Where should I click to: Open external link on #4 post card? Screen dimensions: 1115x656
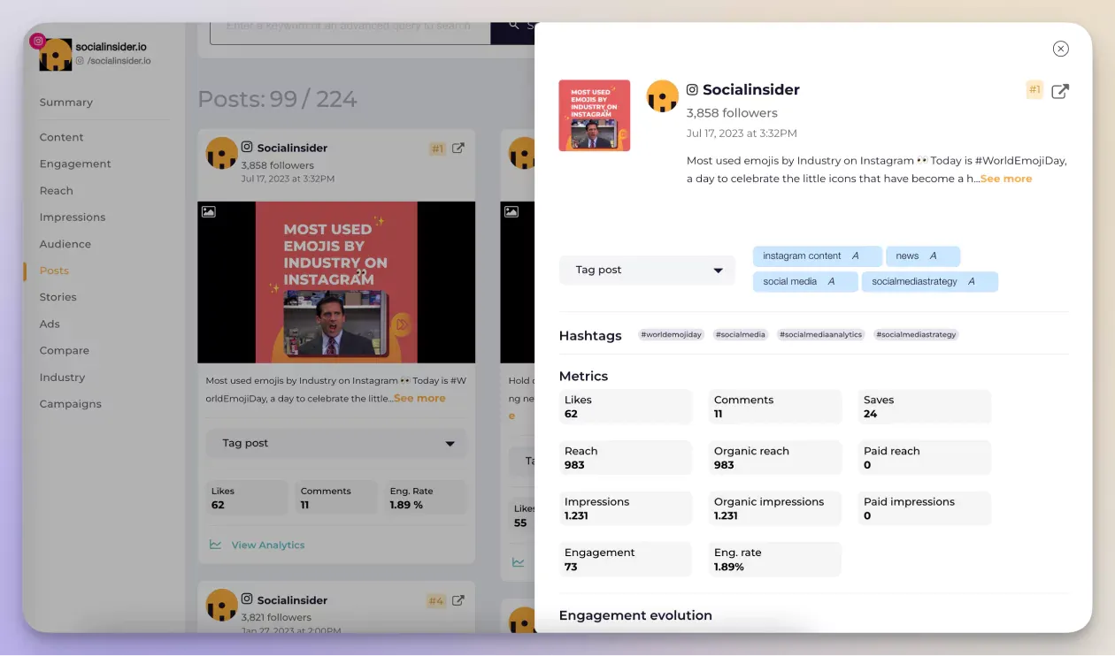[458, 601]
